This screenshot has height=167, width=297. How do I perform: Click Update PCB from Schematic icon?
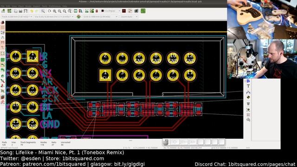pyautogui.click(x=92, y=11)
